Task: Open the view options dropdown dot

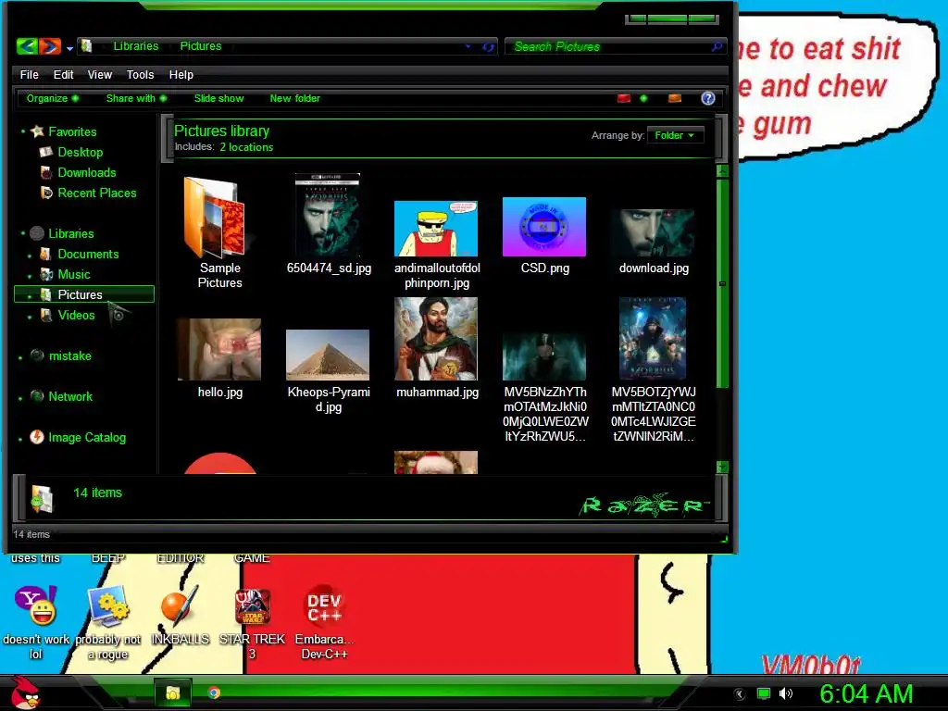Action: click(643, 98)
